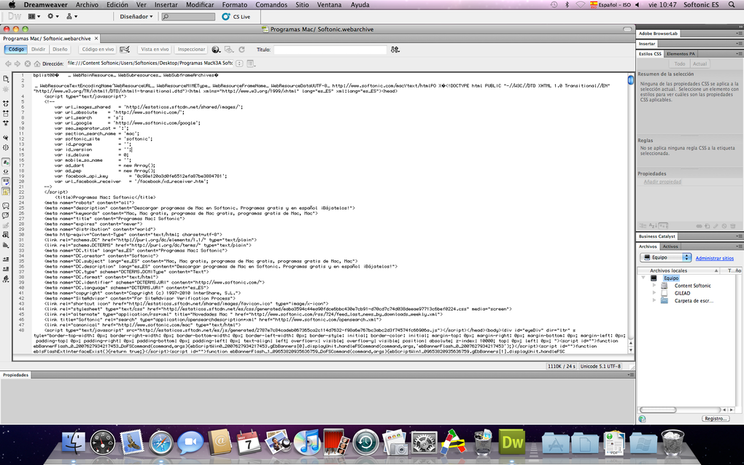Click the Registro... button in Files panel
The image size is (744, 465).
(716, 418)
